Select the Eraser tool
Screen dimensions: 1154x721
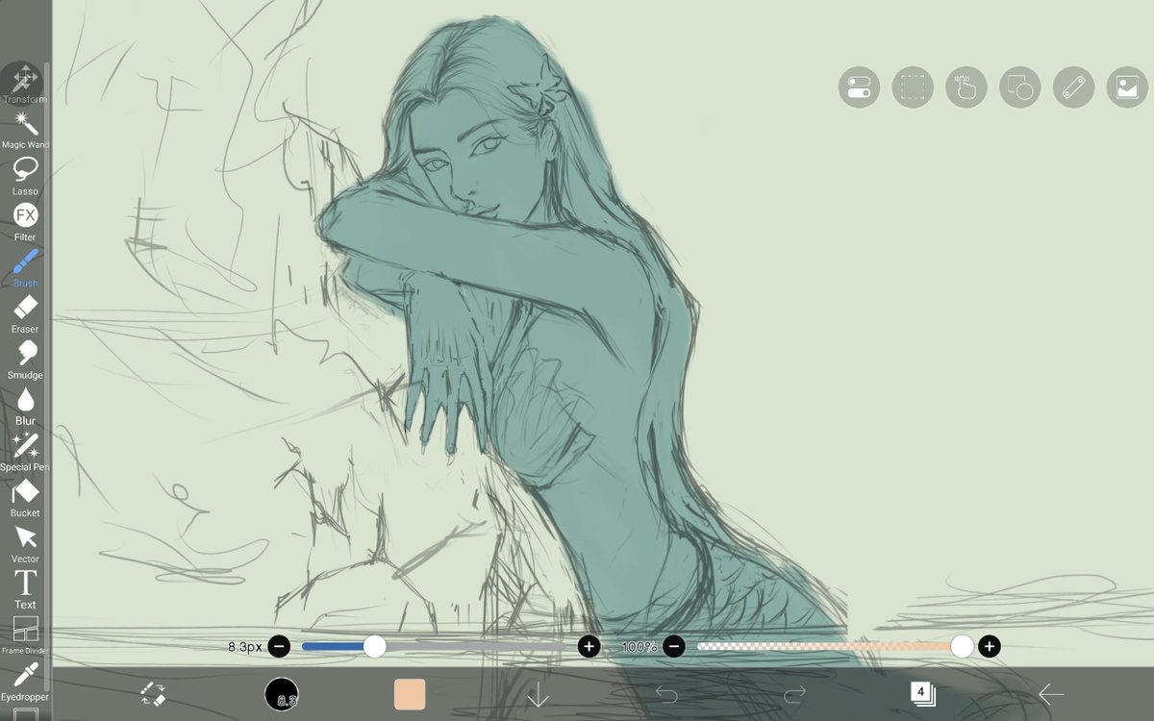point(25,314)
